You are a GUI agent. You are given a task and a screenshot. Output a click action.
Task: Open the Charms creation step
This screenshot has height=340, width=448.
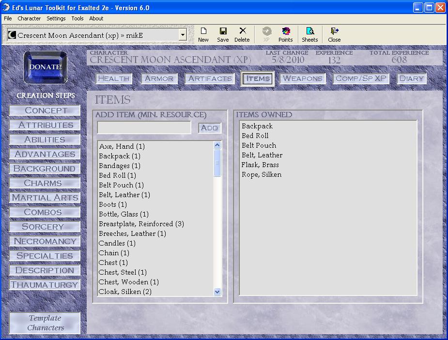coord(45,183)
